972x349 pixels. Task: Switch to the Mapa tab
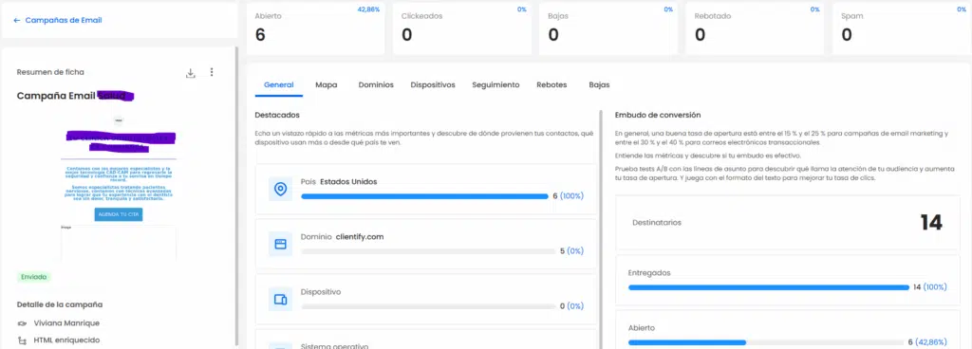pos(327,84)
